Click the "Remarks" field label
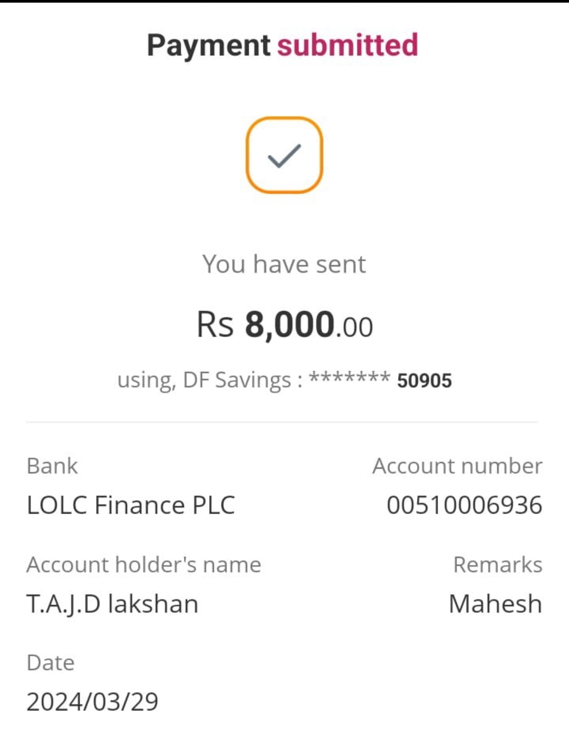This screenshot has width=569, height=748. [x=497, y=565]
